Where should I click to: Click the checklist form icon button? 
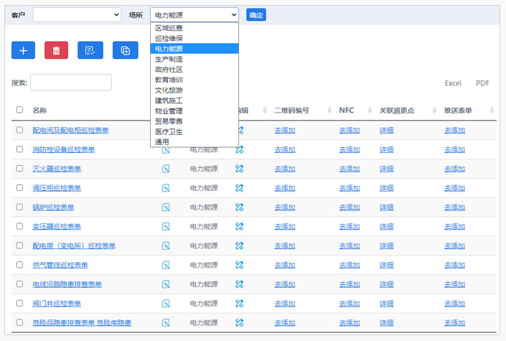tap(90, 50)
